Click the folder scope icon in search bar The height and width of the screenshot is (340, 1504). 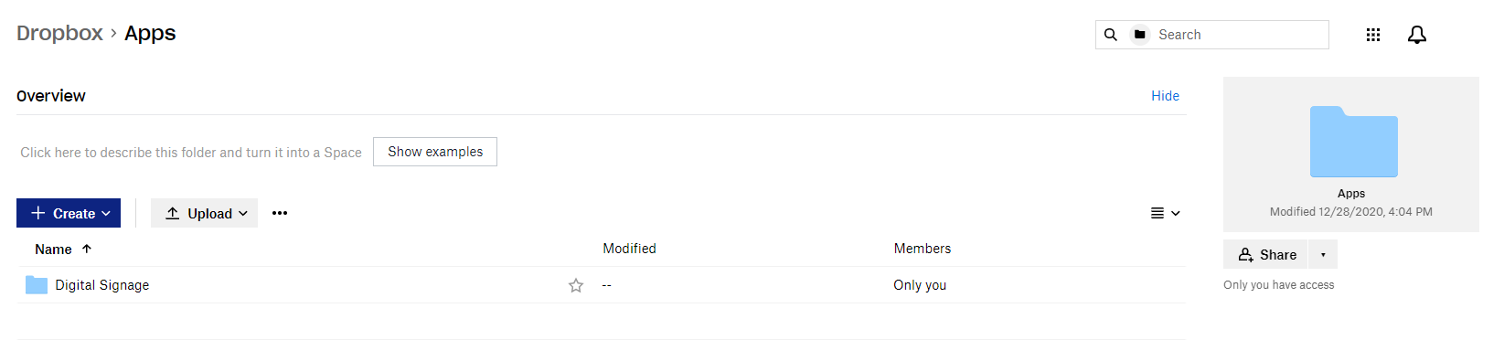click(x=1139, y=35)
